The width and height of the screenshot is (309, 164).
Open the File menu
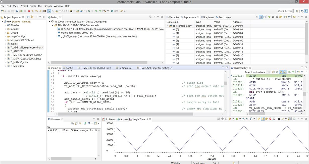pyautogui.click(x=3, y=6)
